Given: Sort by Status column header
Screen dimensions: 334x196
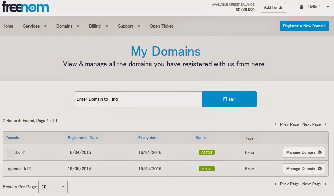Looking at the screenshot, I should (x=201, y=138).
